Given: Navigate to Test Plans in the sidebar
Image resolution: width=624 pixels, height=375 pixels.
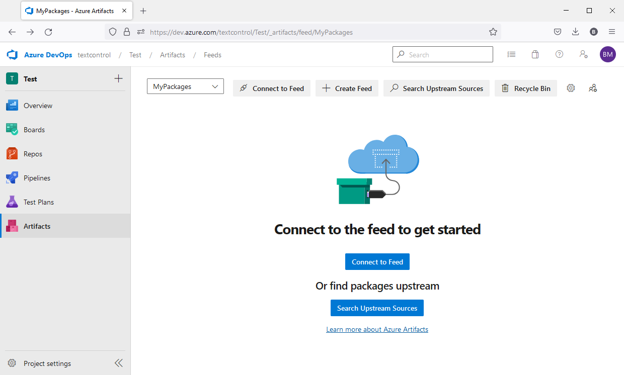Looking at the screenshot, I should [x=40, y=202].
